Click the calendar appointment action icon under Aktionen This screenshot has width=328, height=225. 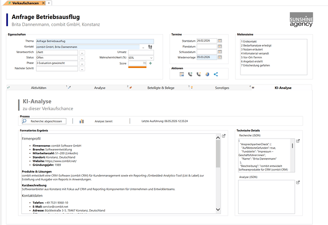click(182, 74)
